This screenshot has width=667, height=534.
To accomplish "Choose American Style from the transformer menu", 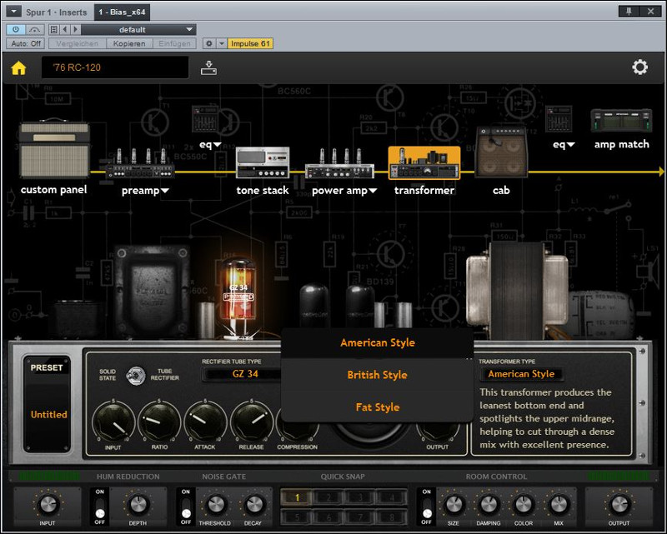I will [x=378, y=342].
